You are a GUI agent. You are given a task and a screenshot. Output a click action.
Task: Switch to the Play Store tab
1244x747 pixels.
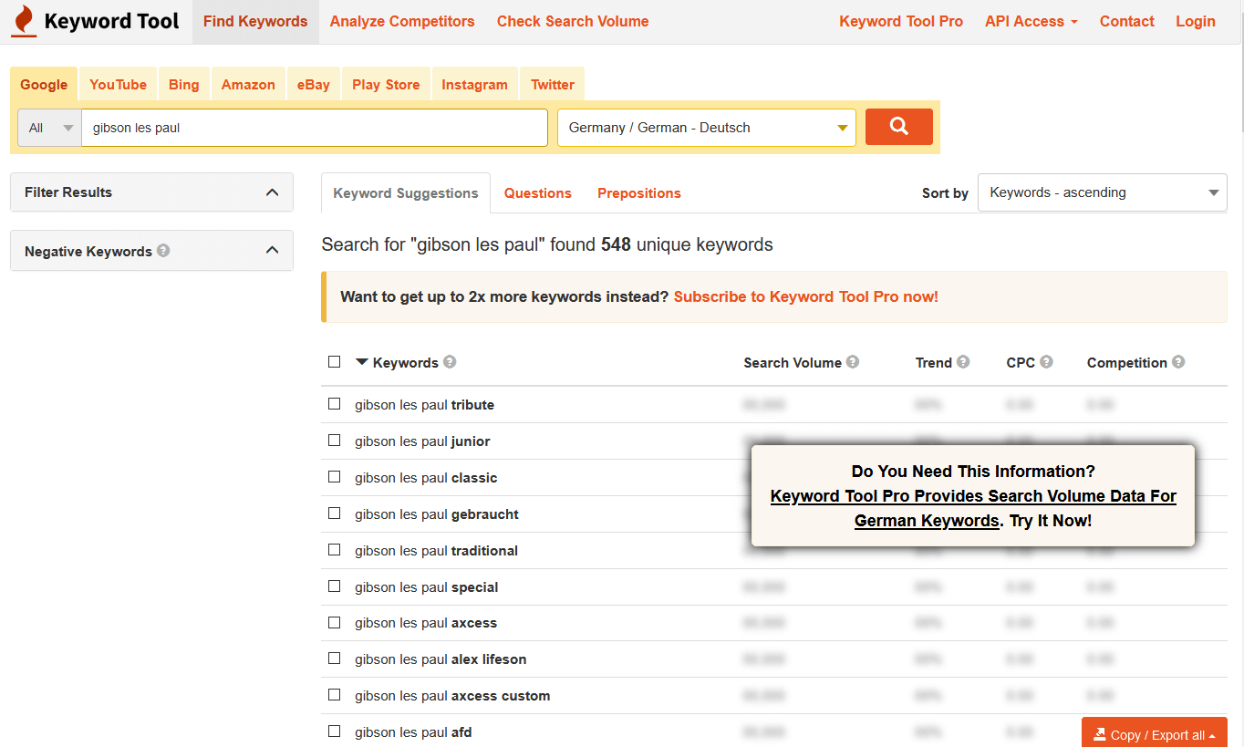[x=386, y=84]
